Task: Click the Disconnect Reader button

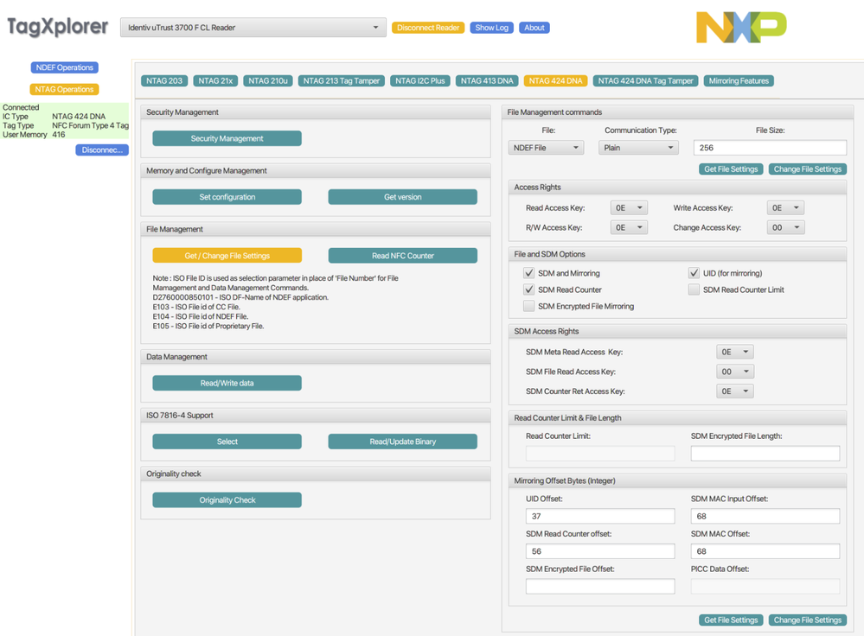Action: click(x=428, y=28)
